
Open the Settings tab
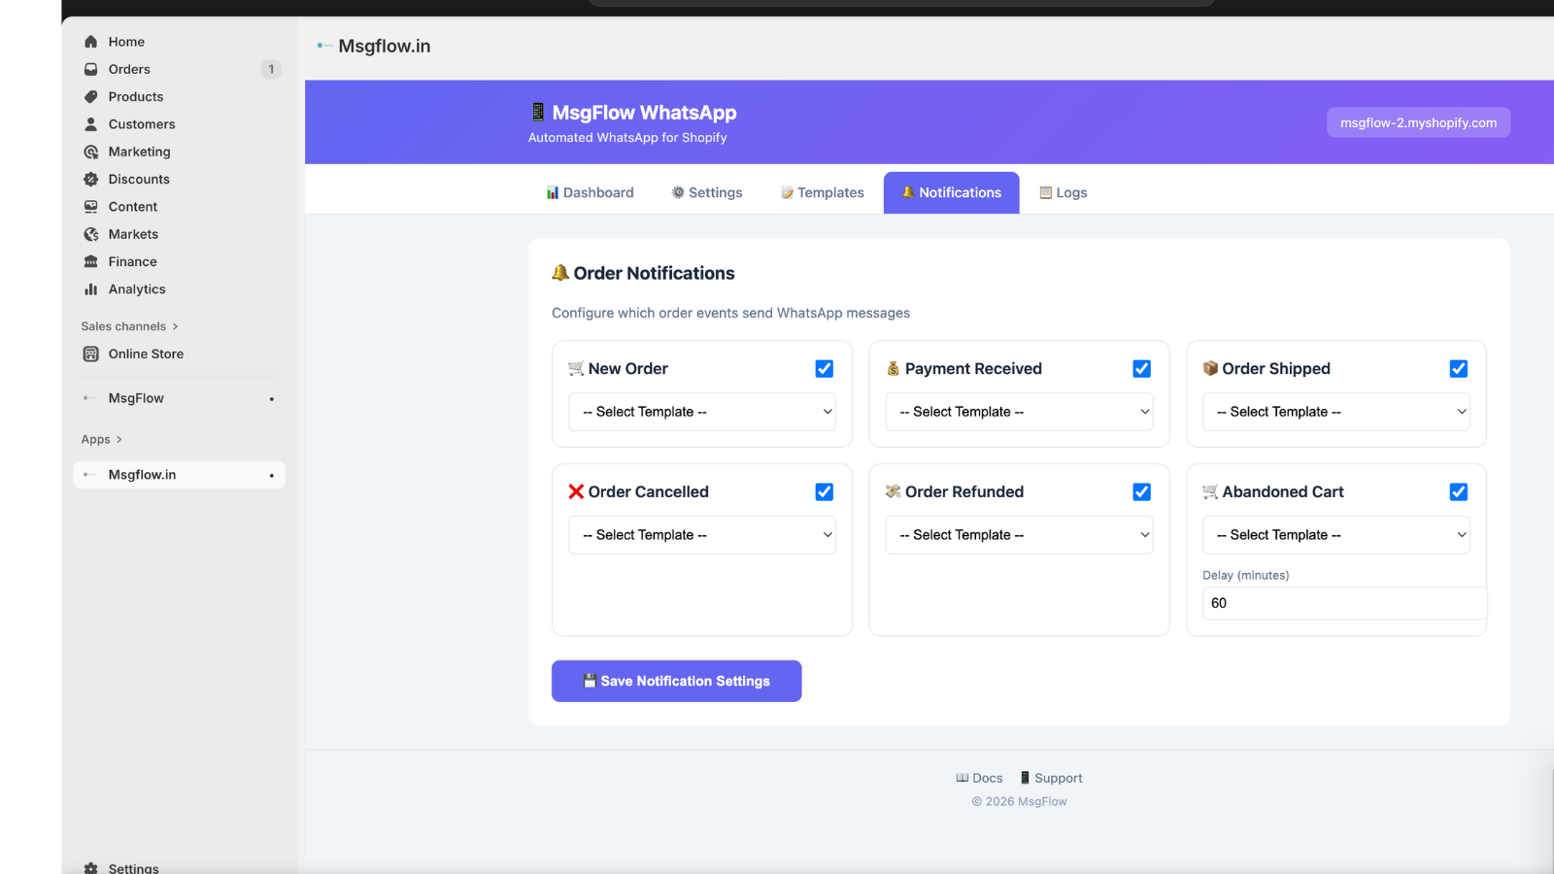tap(707, 192)
